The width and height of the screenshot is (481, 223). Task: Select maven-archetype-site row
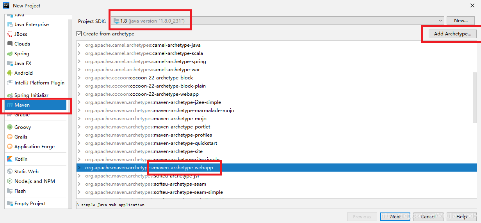[x=274, y=151]
